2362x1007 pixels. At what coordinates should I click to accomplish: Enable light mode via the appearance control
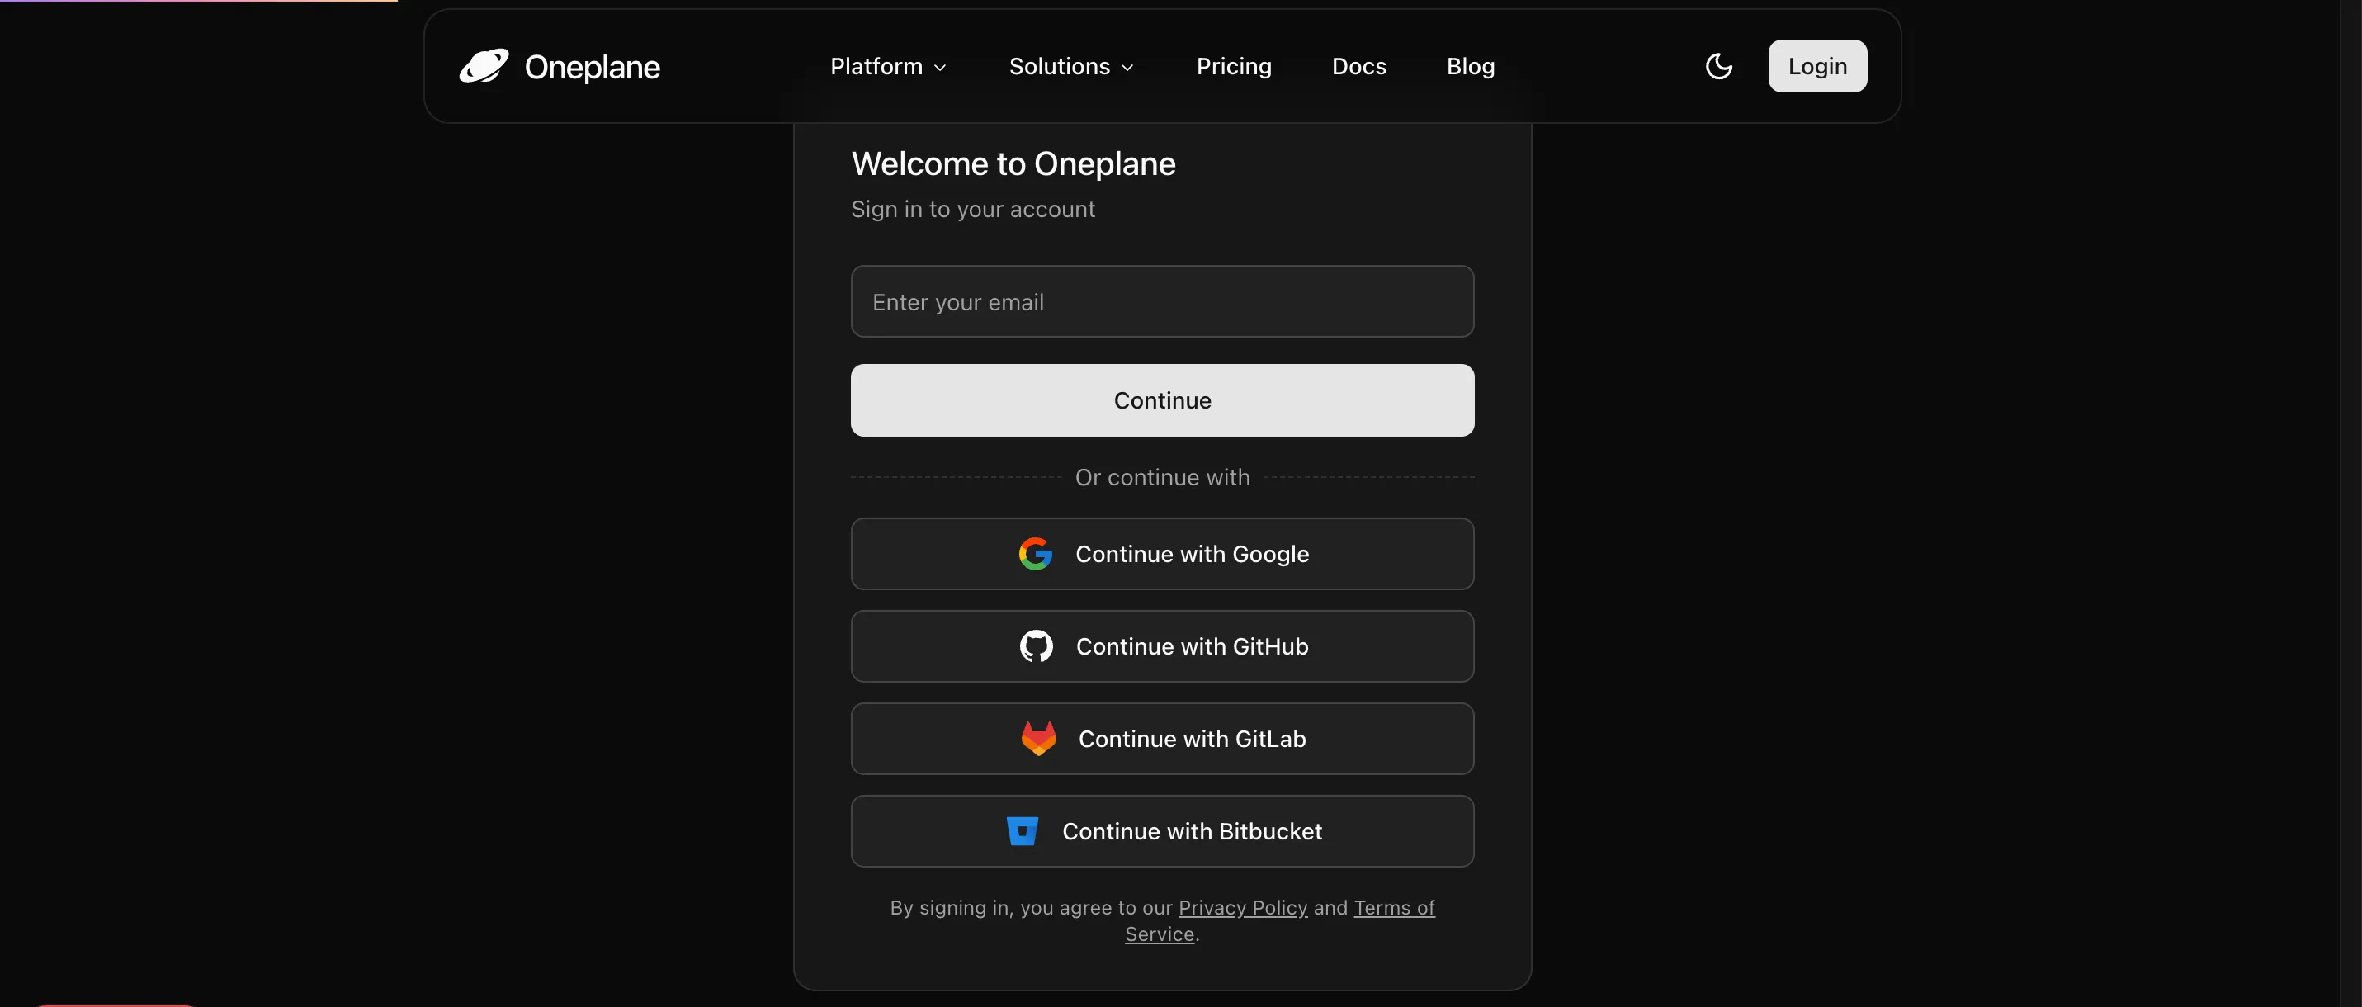coord(1718,65)
